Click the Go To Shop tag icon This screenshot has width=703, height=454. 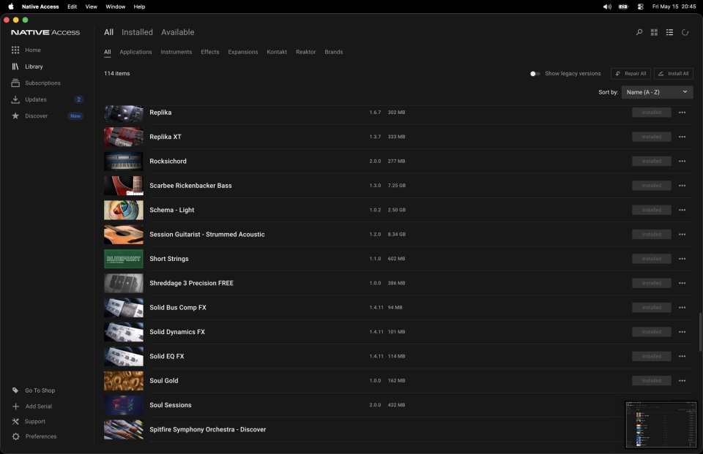click(x=15, y=390)
